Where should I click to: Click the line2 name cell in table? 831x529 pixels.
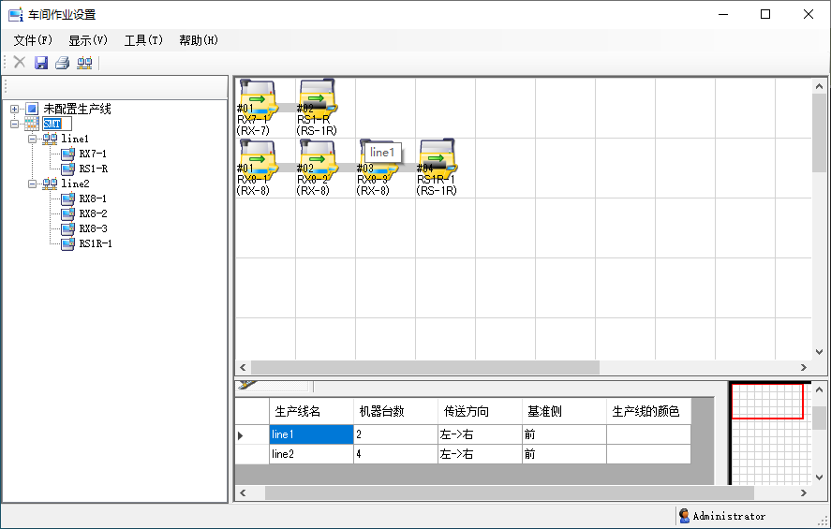click(311, 454)
